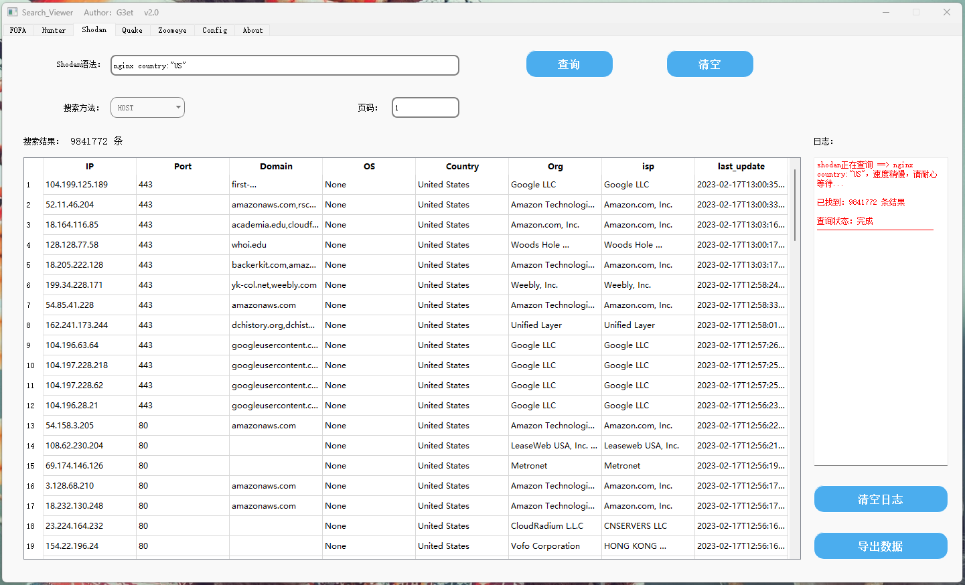Click Org cell Vofo Corporation
Screen dimensions: 965x585
coord(555,546)
